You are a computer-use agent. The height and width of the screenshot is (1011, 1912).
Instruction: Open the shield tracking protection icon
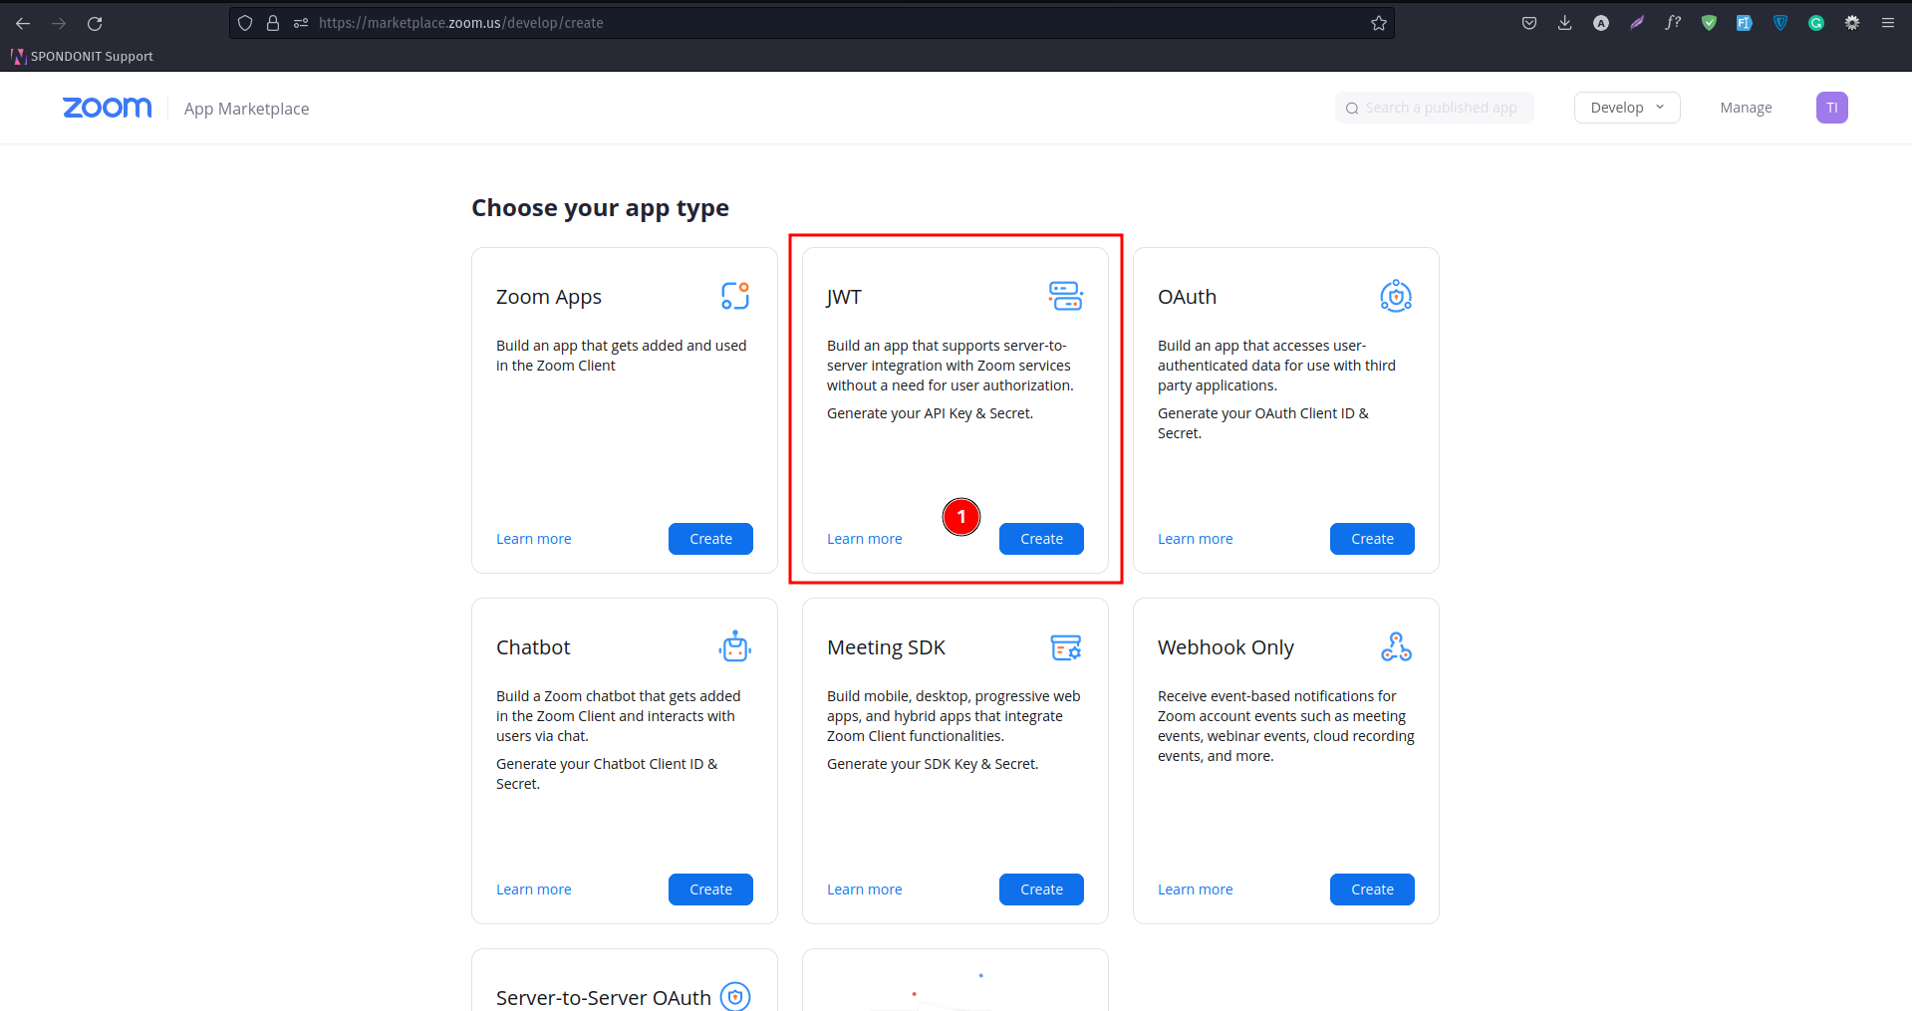[245, 23]
